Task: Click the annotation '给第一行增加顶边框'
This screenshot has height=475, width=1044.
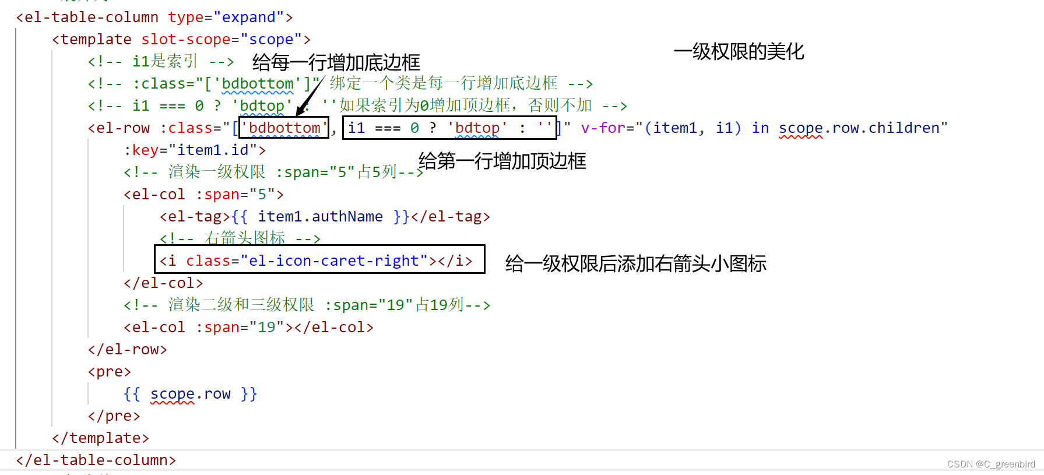Action: tap(502, 161)
